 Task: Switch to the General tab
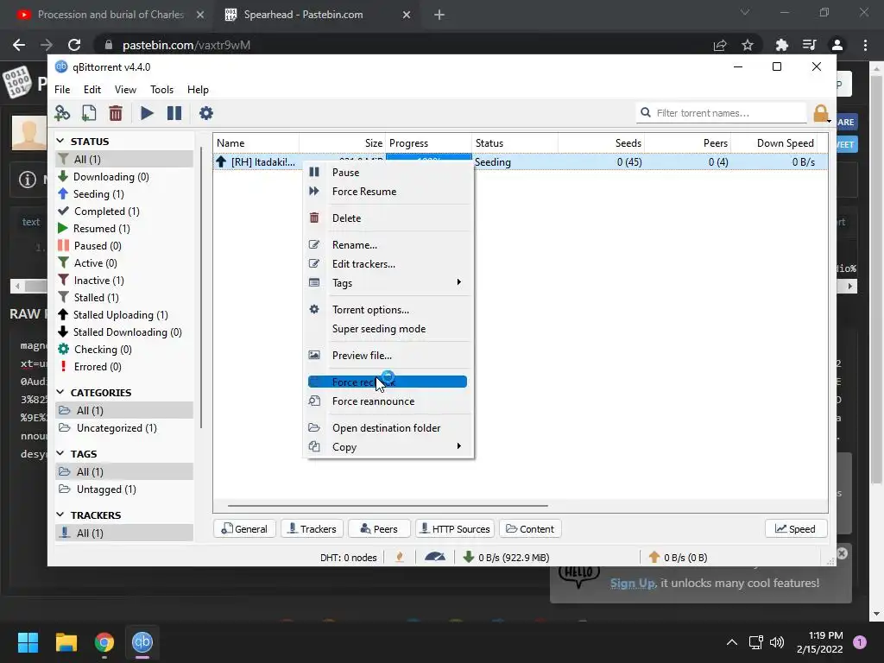(x=244, y=529)
